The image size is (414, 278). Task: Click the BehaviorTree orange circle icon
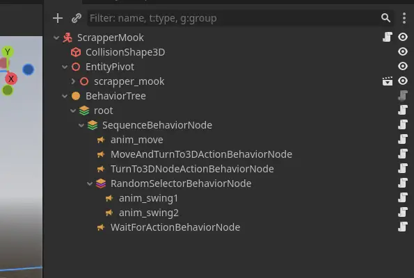tap(76, 96)
